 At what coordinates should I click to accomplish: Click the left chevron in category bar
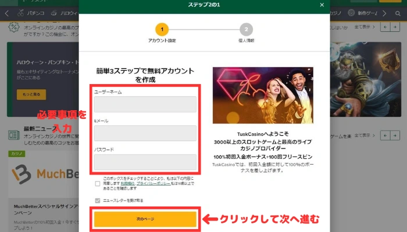click(x=7, y=13)
